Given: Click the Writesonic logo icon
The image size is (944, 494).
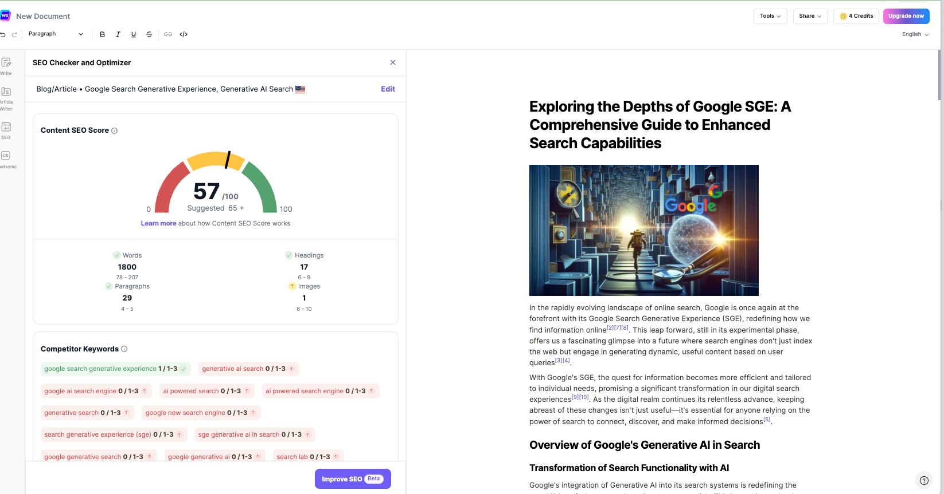Looking at the screenshot, I should pos(5,16).
